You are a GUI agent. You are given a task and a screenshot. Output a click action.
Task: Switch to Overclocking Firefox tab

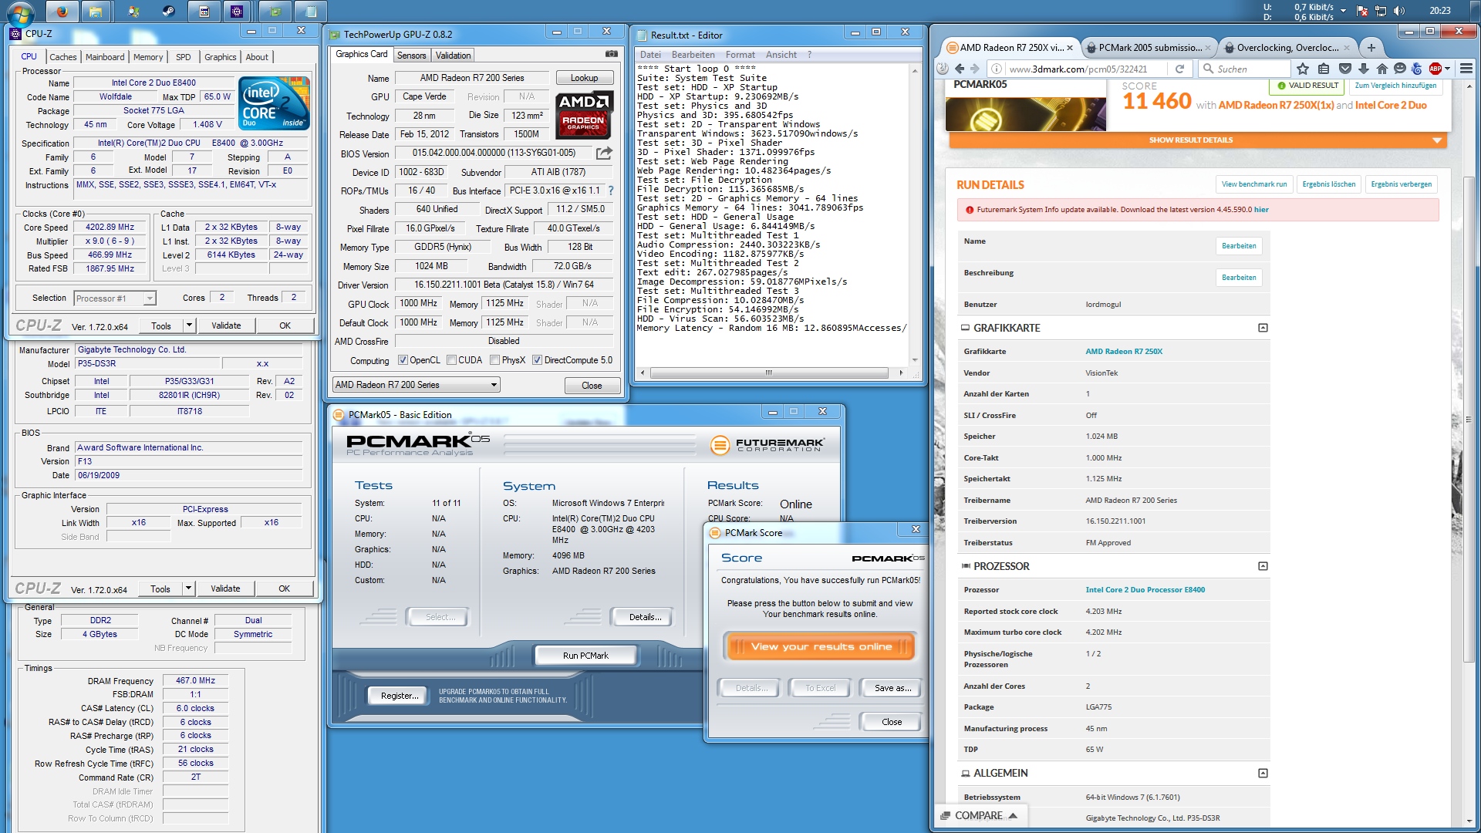(1287, 48)
